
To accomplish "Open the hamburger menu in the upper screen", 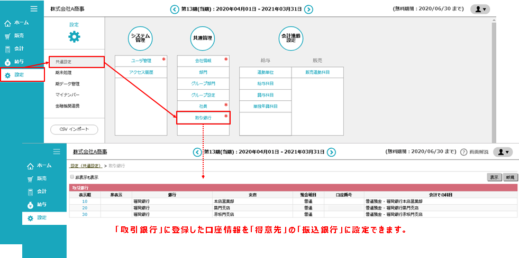I will [34, 8].
